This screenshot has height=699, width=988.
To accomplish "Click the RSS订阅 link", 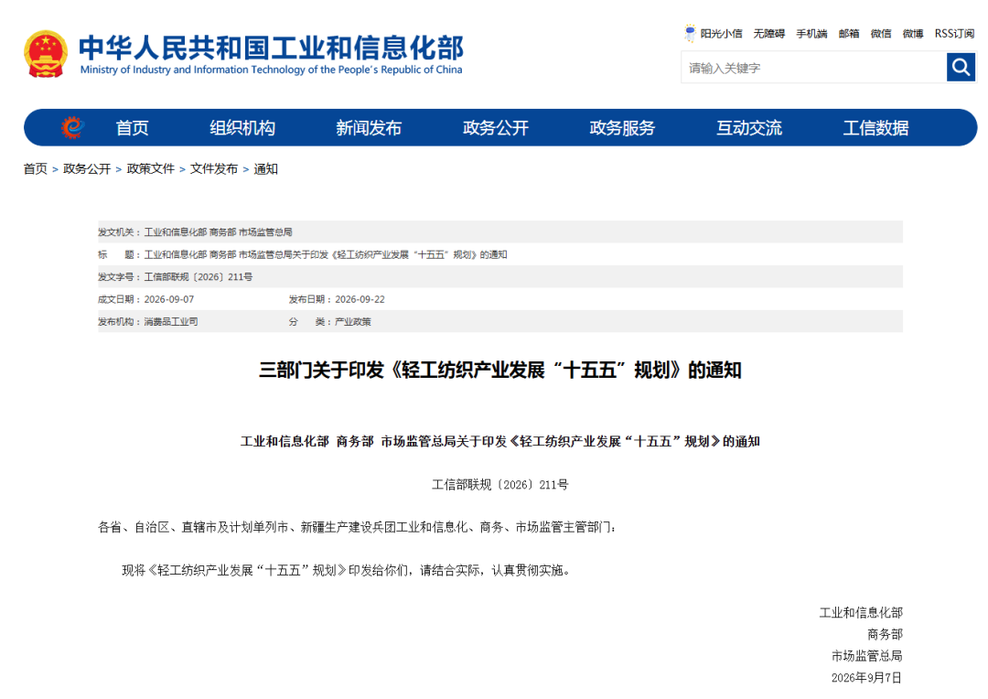I will tap(954, 34).
